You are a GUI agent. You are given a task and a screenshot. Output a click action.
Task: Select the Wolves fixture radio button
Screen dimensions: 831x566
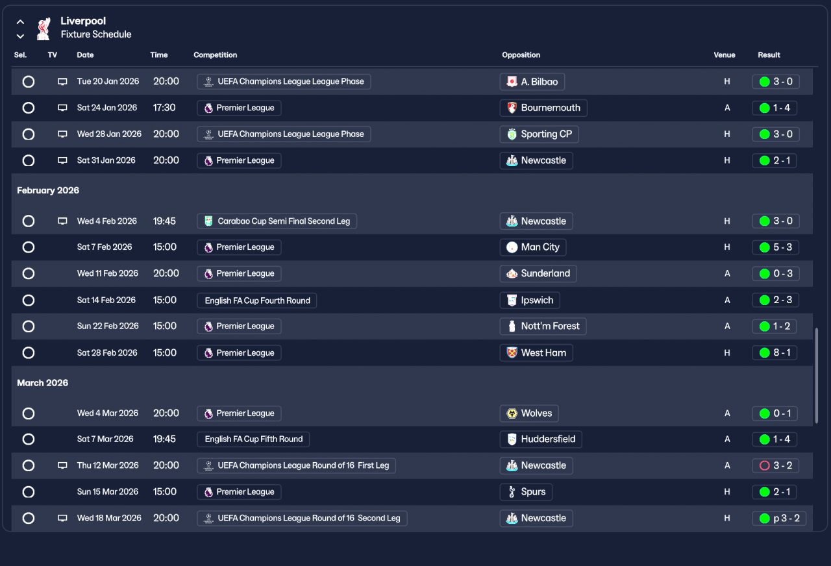tap(29, 413)
